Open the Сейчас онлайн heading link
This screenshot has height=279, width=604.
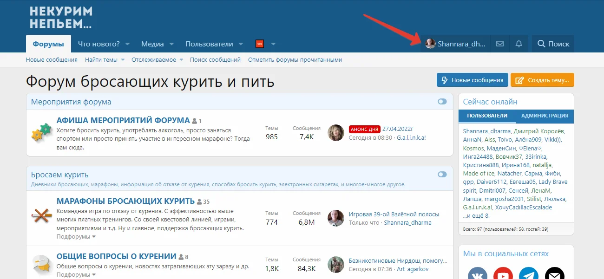coord(490,102)
